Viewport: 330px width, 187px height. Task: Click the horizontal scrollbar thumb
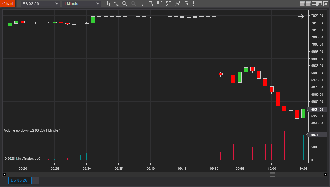click(x=272, y=174)
